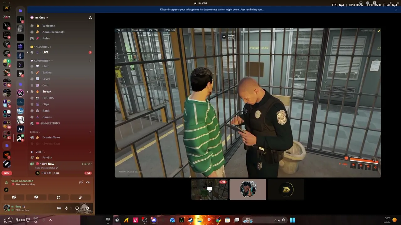Open the MT server icon

click(7, 155)
